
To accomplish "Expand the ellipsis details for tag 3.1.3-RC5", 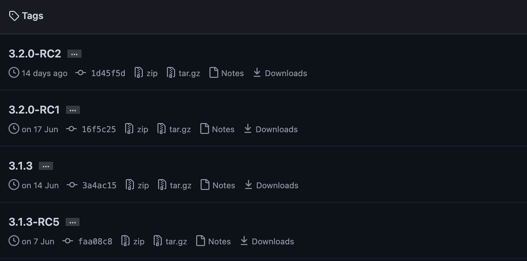I will pos(72,222).
